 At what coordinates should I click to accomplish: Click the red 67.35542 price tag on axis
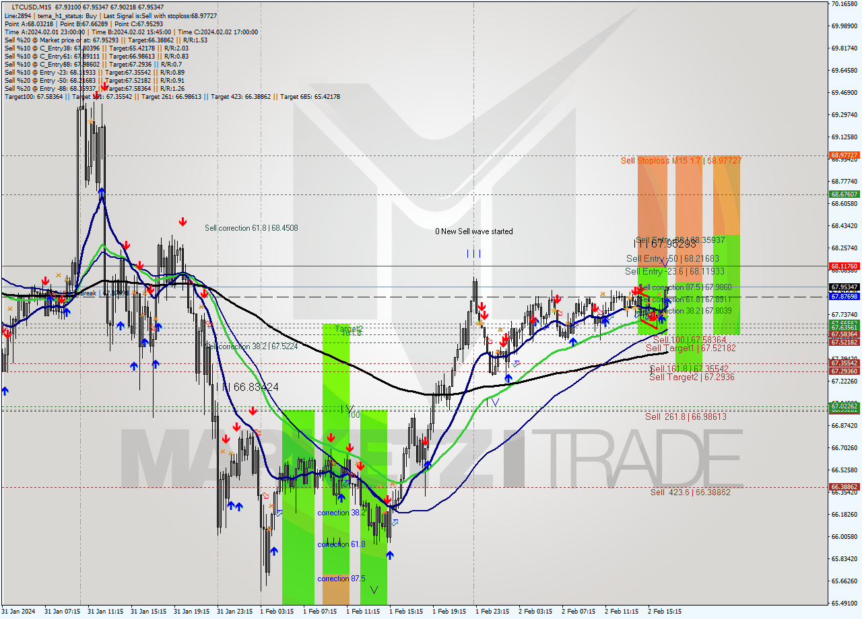tap(844, 363)
